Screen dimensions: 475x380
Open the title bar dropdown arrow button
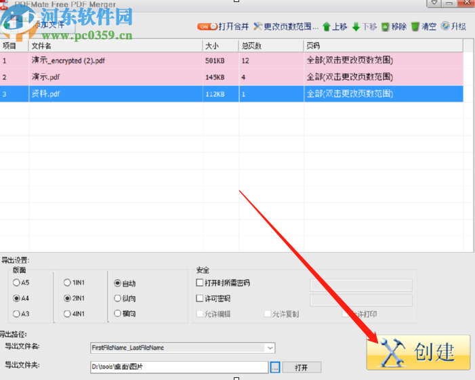pos(434,3)
